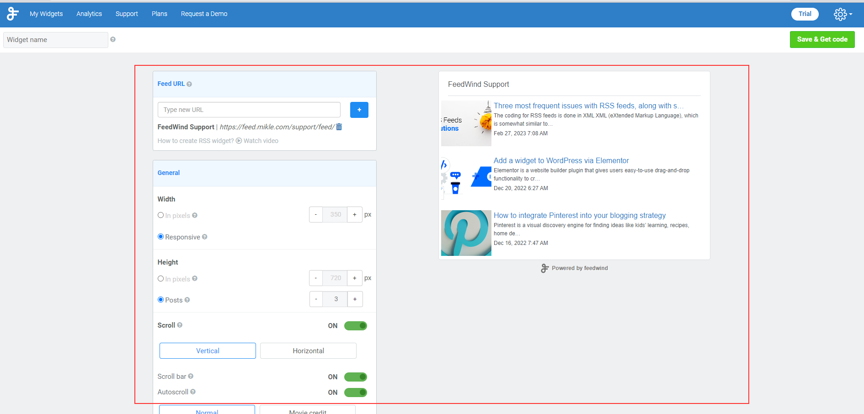Viewport: 864px width, 414px height.
Task: Open My Widgets menu
Action: click(x=46, y=14)
